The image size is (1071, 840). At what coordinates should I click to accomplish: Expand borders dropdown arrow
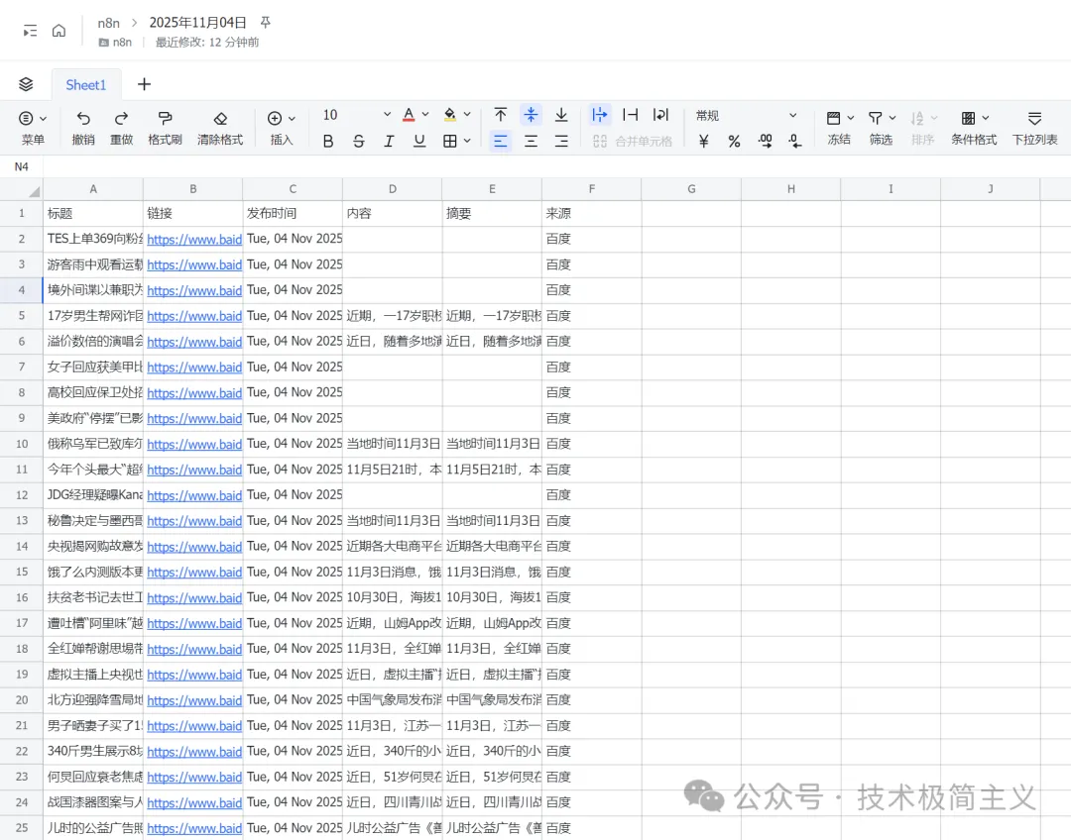(467, 142)
